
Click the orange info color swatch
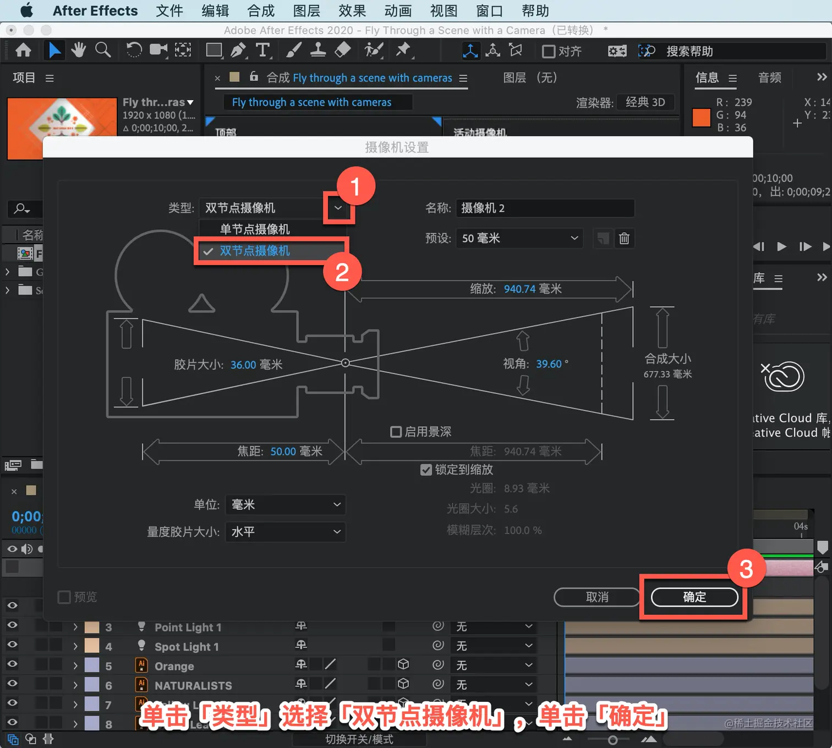[x=702, y=118]
